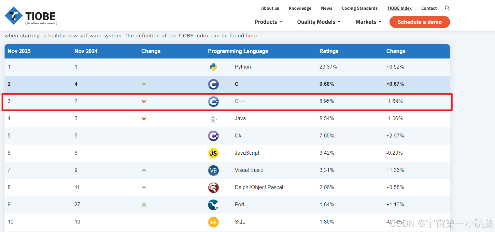
Task: Click the red down arrow in C++ row
Action: click(144, 101)
